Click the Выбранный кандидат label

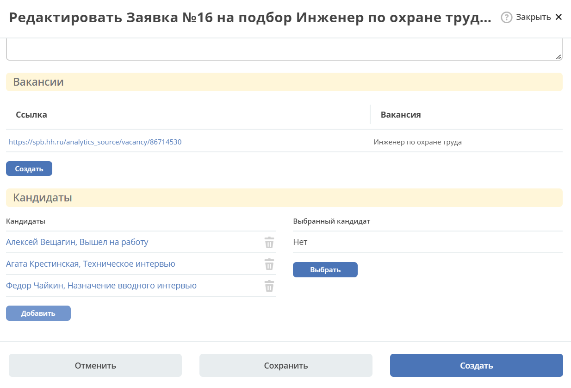coord(332,221)
